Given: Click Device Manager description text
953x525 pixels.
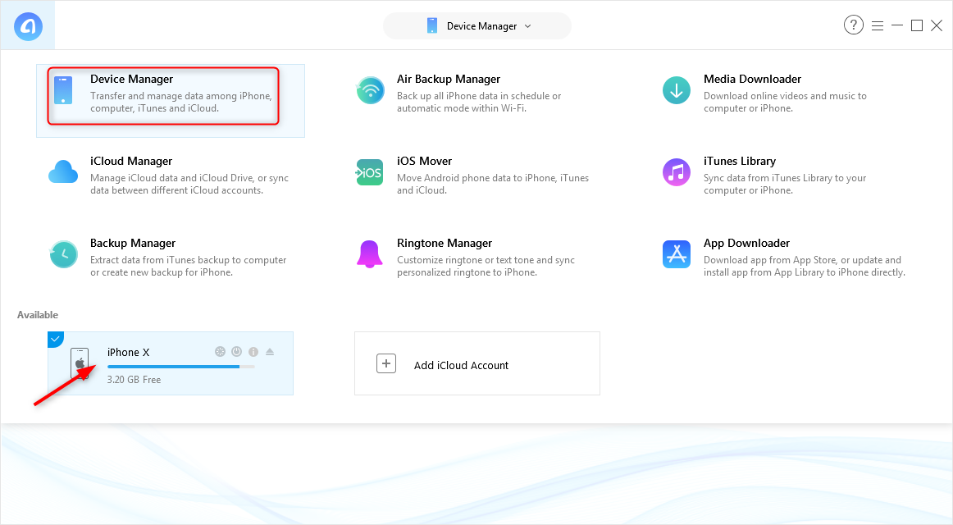Looking at the screenshot, I should (x=181, y=102).
